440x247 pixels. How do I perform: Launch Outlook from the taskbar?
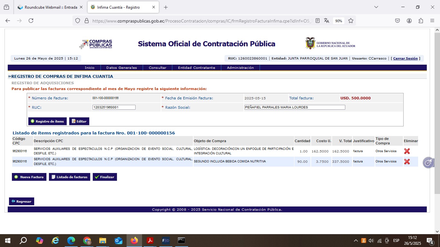pyautogui.click(x=119, y=241)
